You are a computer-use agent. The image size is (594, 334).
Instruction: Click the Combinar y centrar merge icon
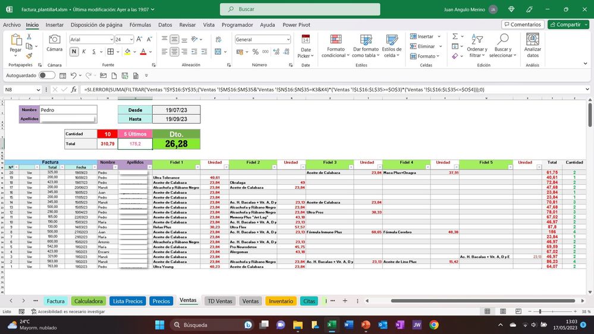click(x=218, y=52)
